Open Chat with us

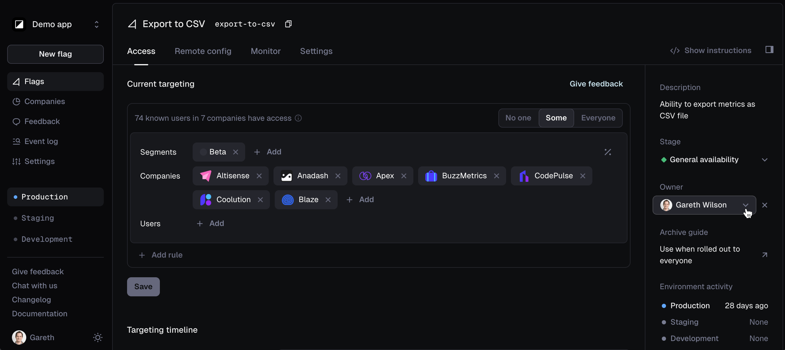[34, 285]
